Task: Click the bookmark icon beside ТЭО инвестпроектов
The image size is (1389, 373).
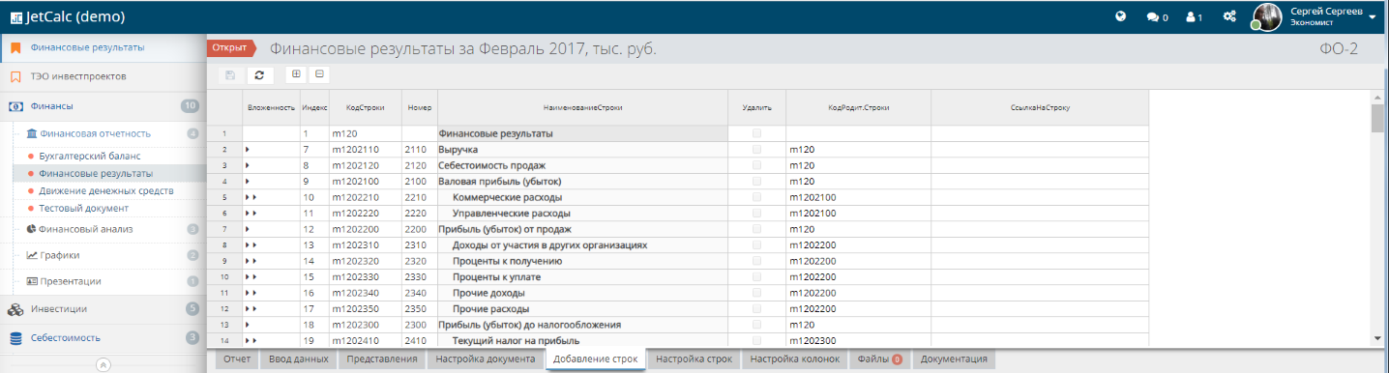Action: coord(15,76)
